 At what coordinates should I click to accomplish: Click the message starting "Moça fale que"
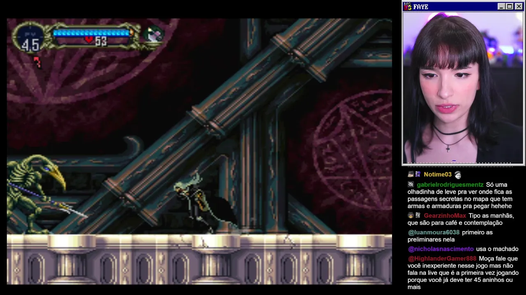coord(463,273)
